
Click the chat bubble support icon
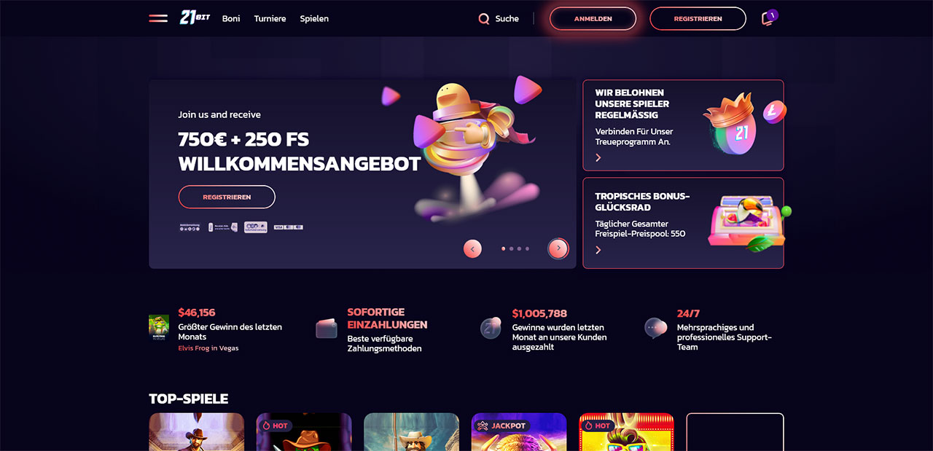(x=655, y=328)
